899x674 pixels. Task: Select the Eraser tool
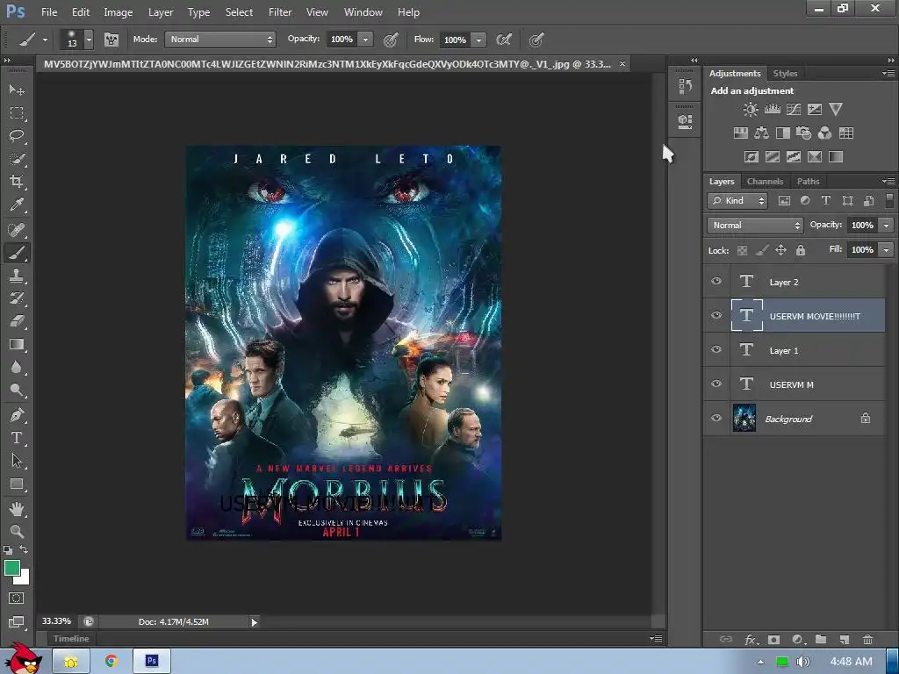[17, 321]
